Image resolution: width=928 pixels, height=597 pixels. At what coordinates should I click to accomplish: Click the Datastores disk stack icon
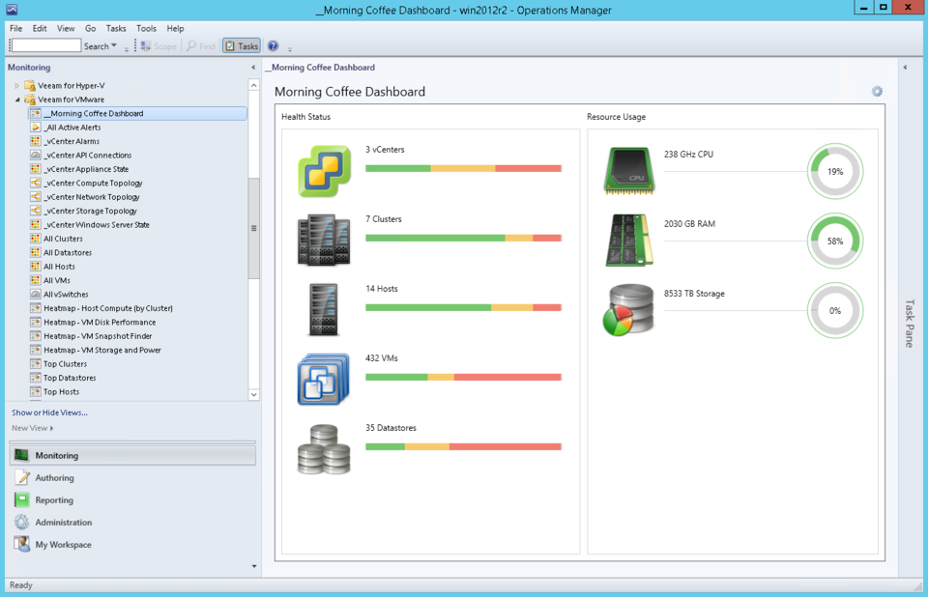[324, 449]
